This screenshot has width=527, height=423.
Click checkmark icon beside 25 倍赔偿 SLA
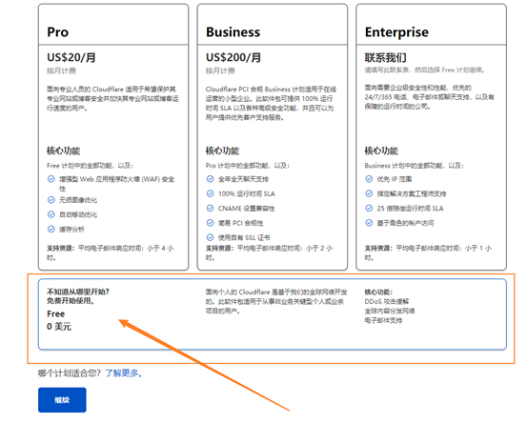click(369, 209)
